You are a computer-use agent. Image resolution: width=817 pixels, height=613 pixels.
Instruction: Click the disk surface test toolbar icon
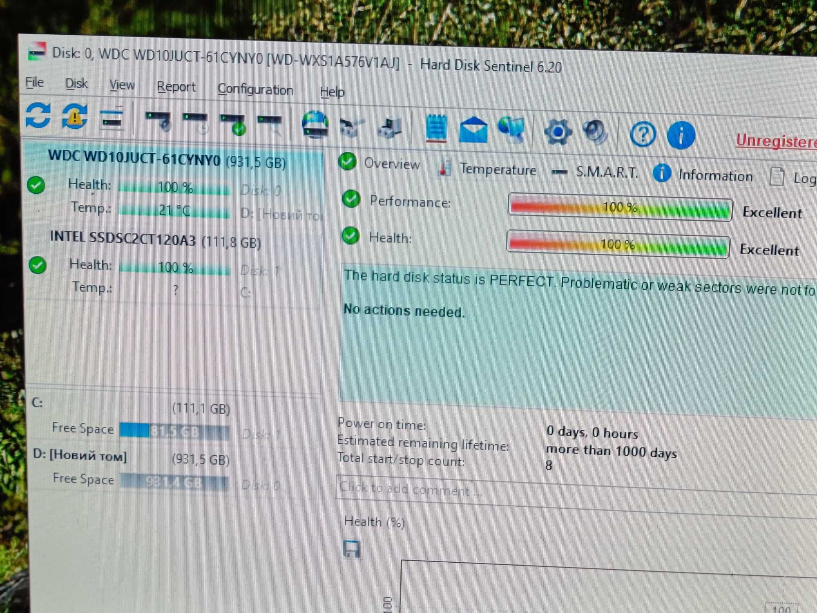click(158, 121)
